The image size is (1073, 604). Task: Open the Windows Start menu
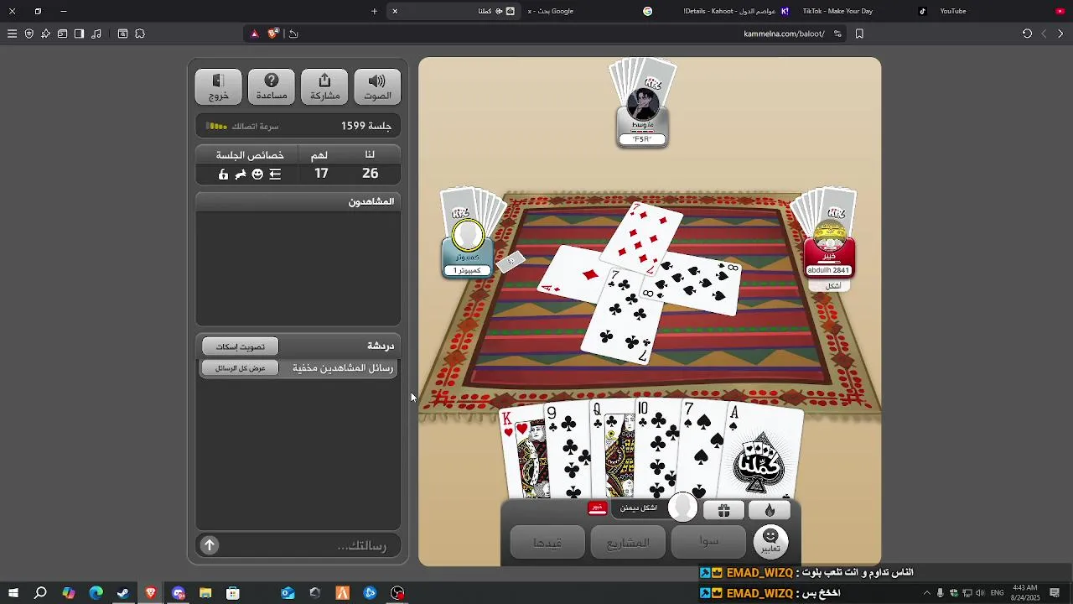tap(13, 593)
